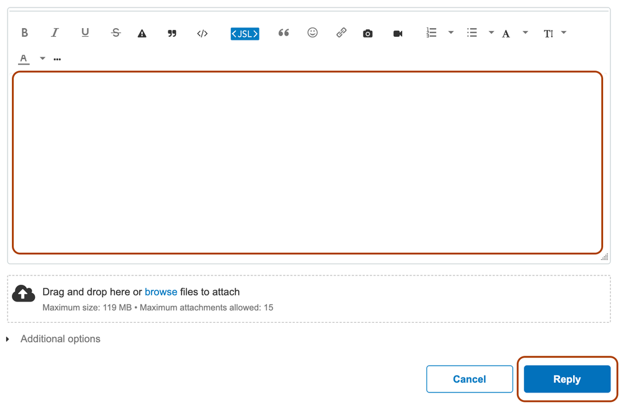Underline the selected text
This screenshot has width=623, height=405.
pos(85,32)
